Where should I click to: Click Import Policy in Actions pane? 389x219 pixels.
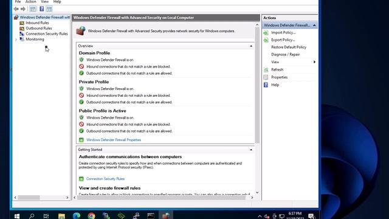click(283, 32)
